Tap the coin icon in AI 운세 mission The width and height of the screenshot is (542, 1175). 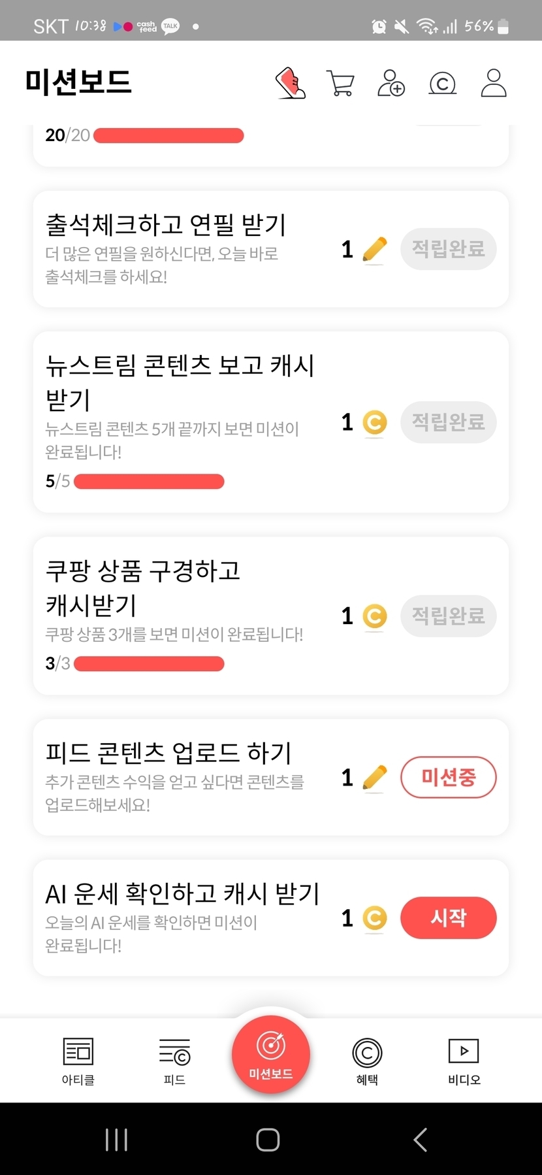click(374, 918)
